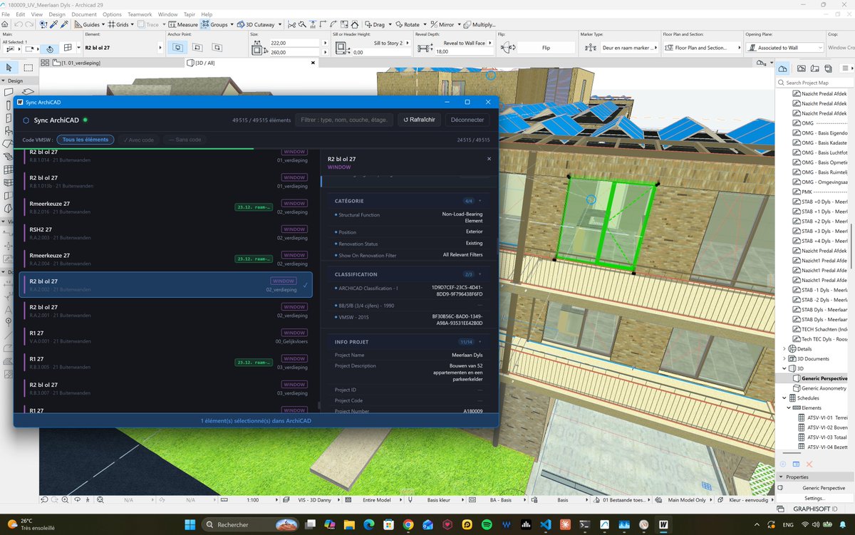Screen dimensions: 855x535
Task: Open the Teamwork menu
Action: [140, 14]
